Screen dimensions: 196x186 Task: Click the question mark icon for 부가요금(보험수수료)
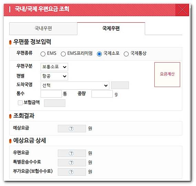click(71, 172)
